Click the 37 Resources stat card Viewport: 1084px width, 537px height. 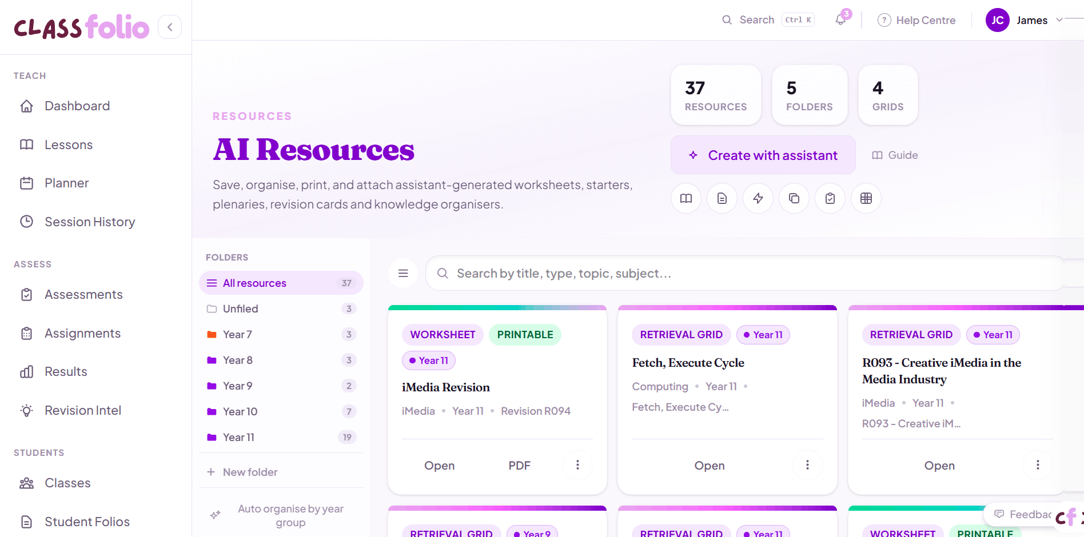(716, 95)
